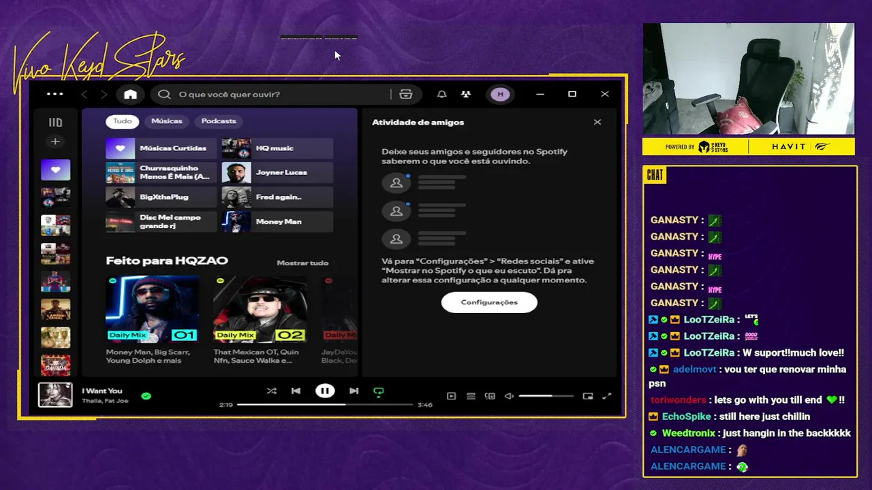
Task: Open the bottom sidebar playlist labeled DANADA
Action: [x=55, y=365]
